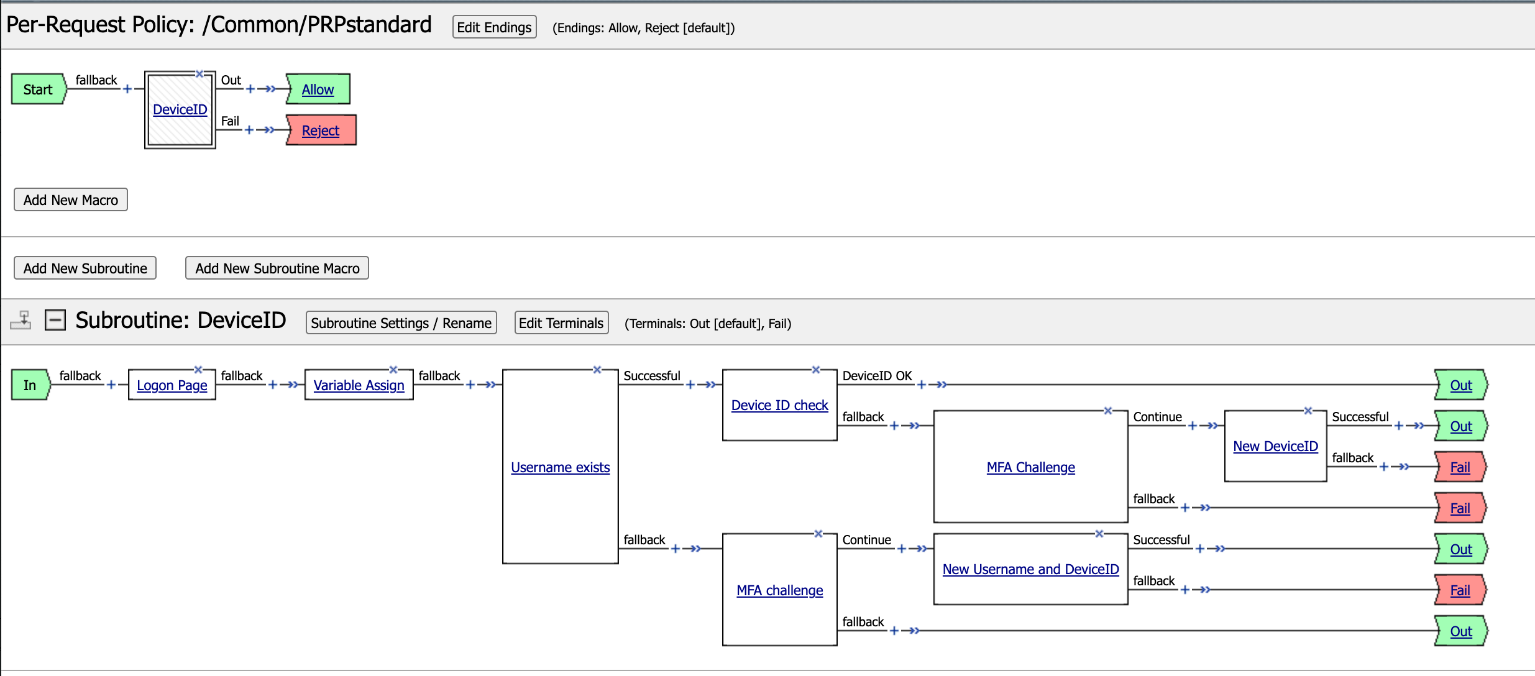Viewport: 1535px width, 676px height.
Task: Move subroutine DeviceID using reorder icon
Action: [x=21, y=321]
